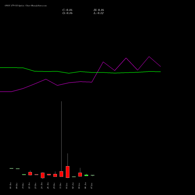Click the 23 Dec date label
Image resolution: width=195 pixels, height=195 pixels.
point(35,186)
